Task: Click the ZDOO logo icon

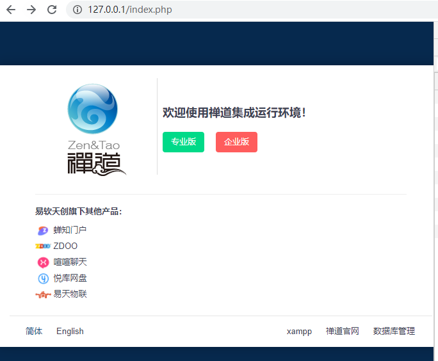Action: 43,246
